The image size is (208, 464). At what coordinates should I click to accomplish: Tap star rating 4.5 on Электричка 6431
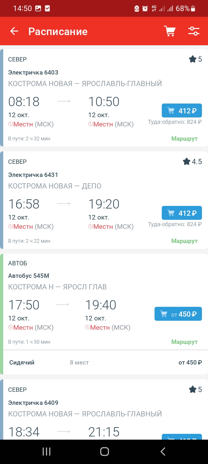(x=192, y=162)
